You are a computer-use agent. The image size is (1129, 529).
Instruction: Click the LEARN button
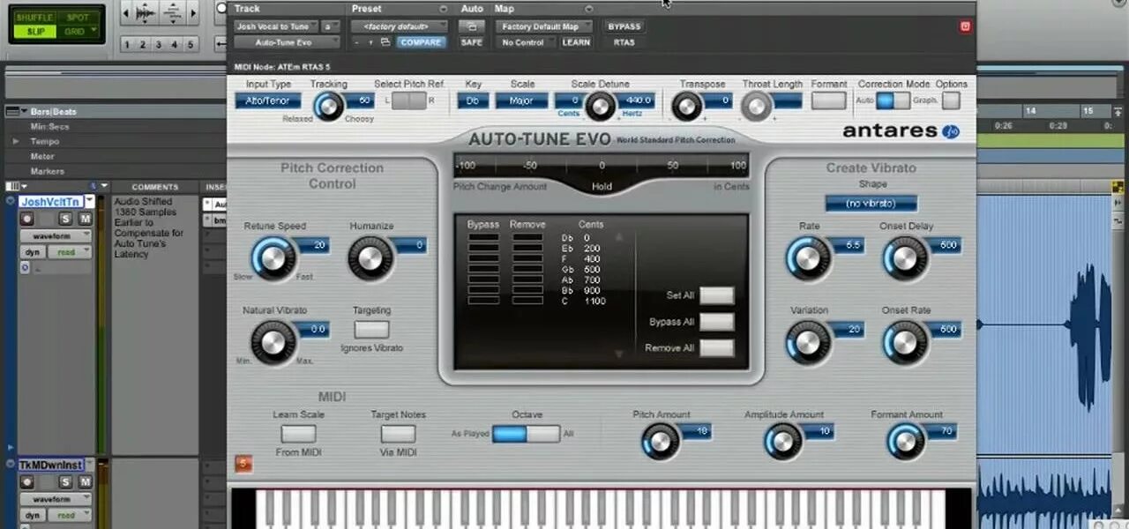(576, 42)
